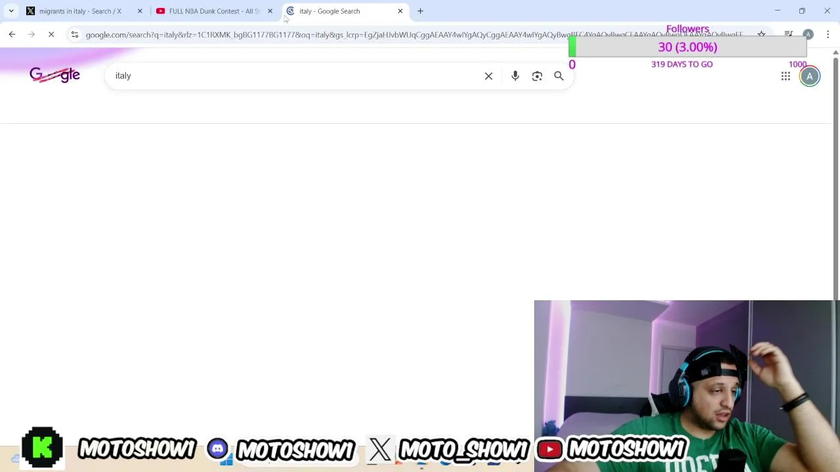Clear the search query with X
The height and width of the screenshot is (472, 840).
(x=489, y=76)
